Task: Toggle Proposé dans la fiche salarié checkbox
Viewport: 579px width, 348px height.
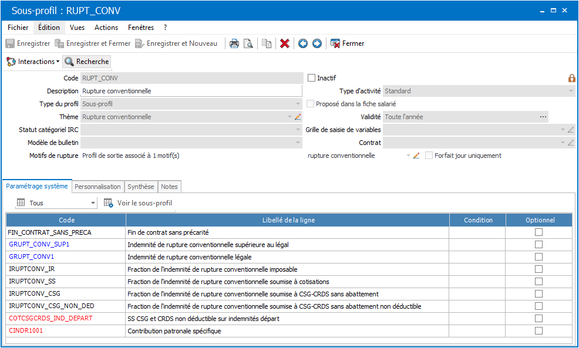Action: [x=311, y=104]
